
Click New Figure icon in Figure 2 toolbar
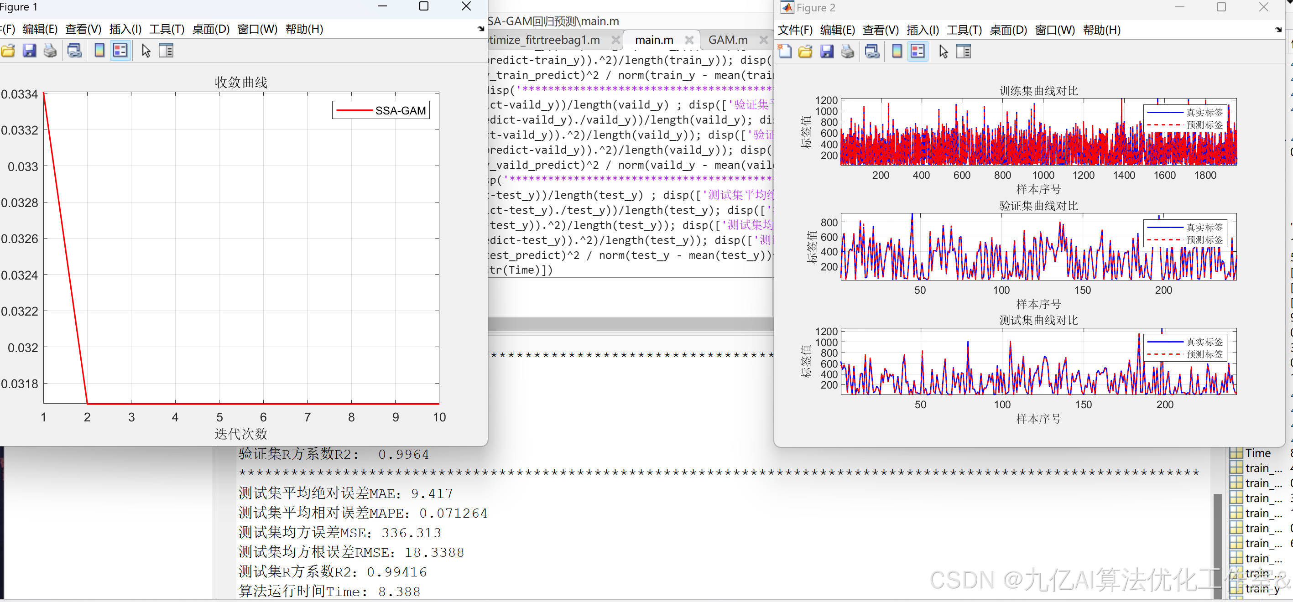point(785,51)
